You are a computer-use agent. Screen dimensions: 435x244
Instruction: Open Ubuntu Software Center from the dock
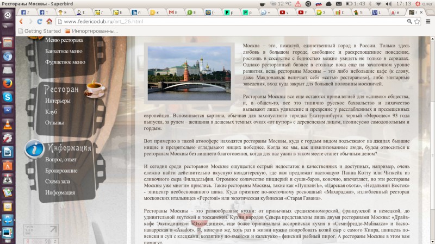8,166
